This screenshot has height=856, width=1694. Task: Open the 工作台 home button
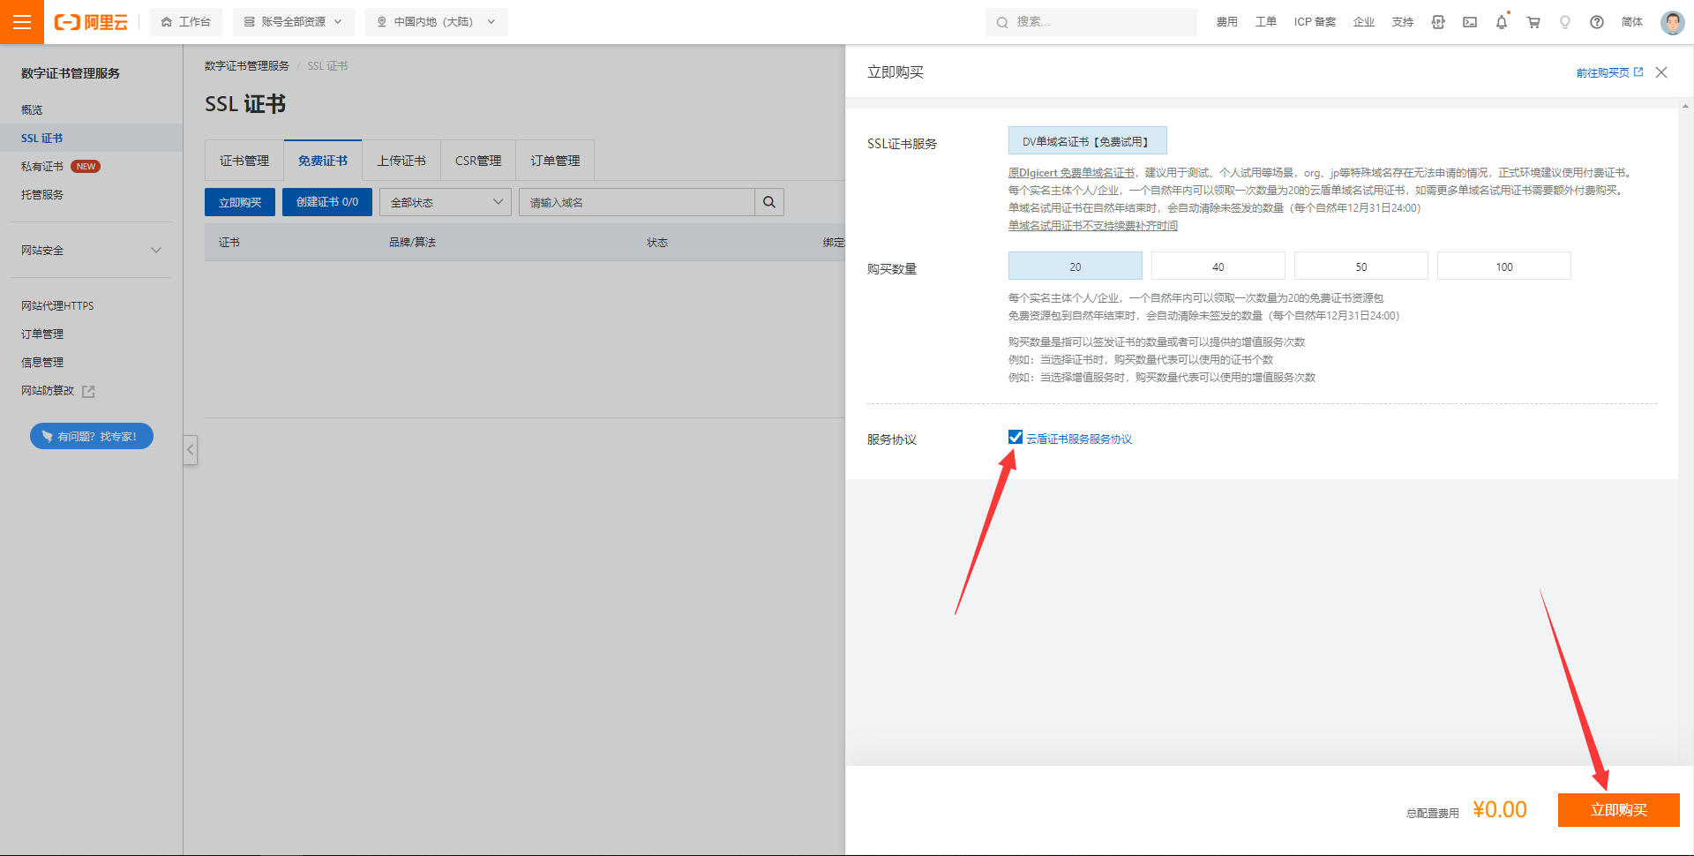coord(186,22)
